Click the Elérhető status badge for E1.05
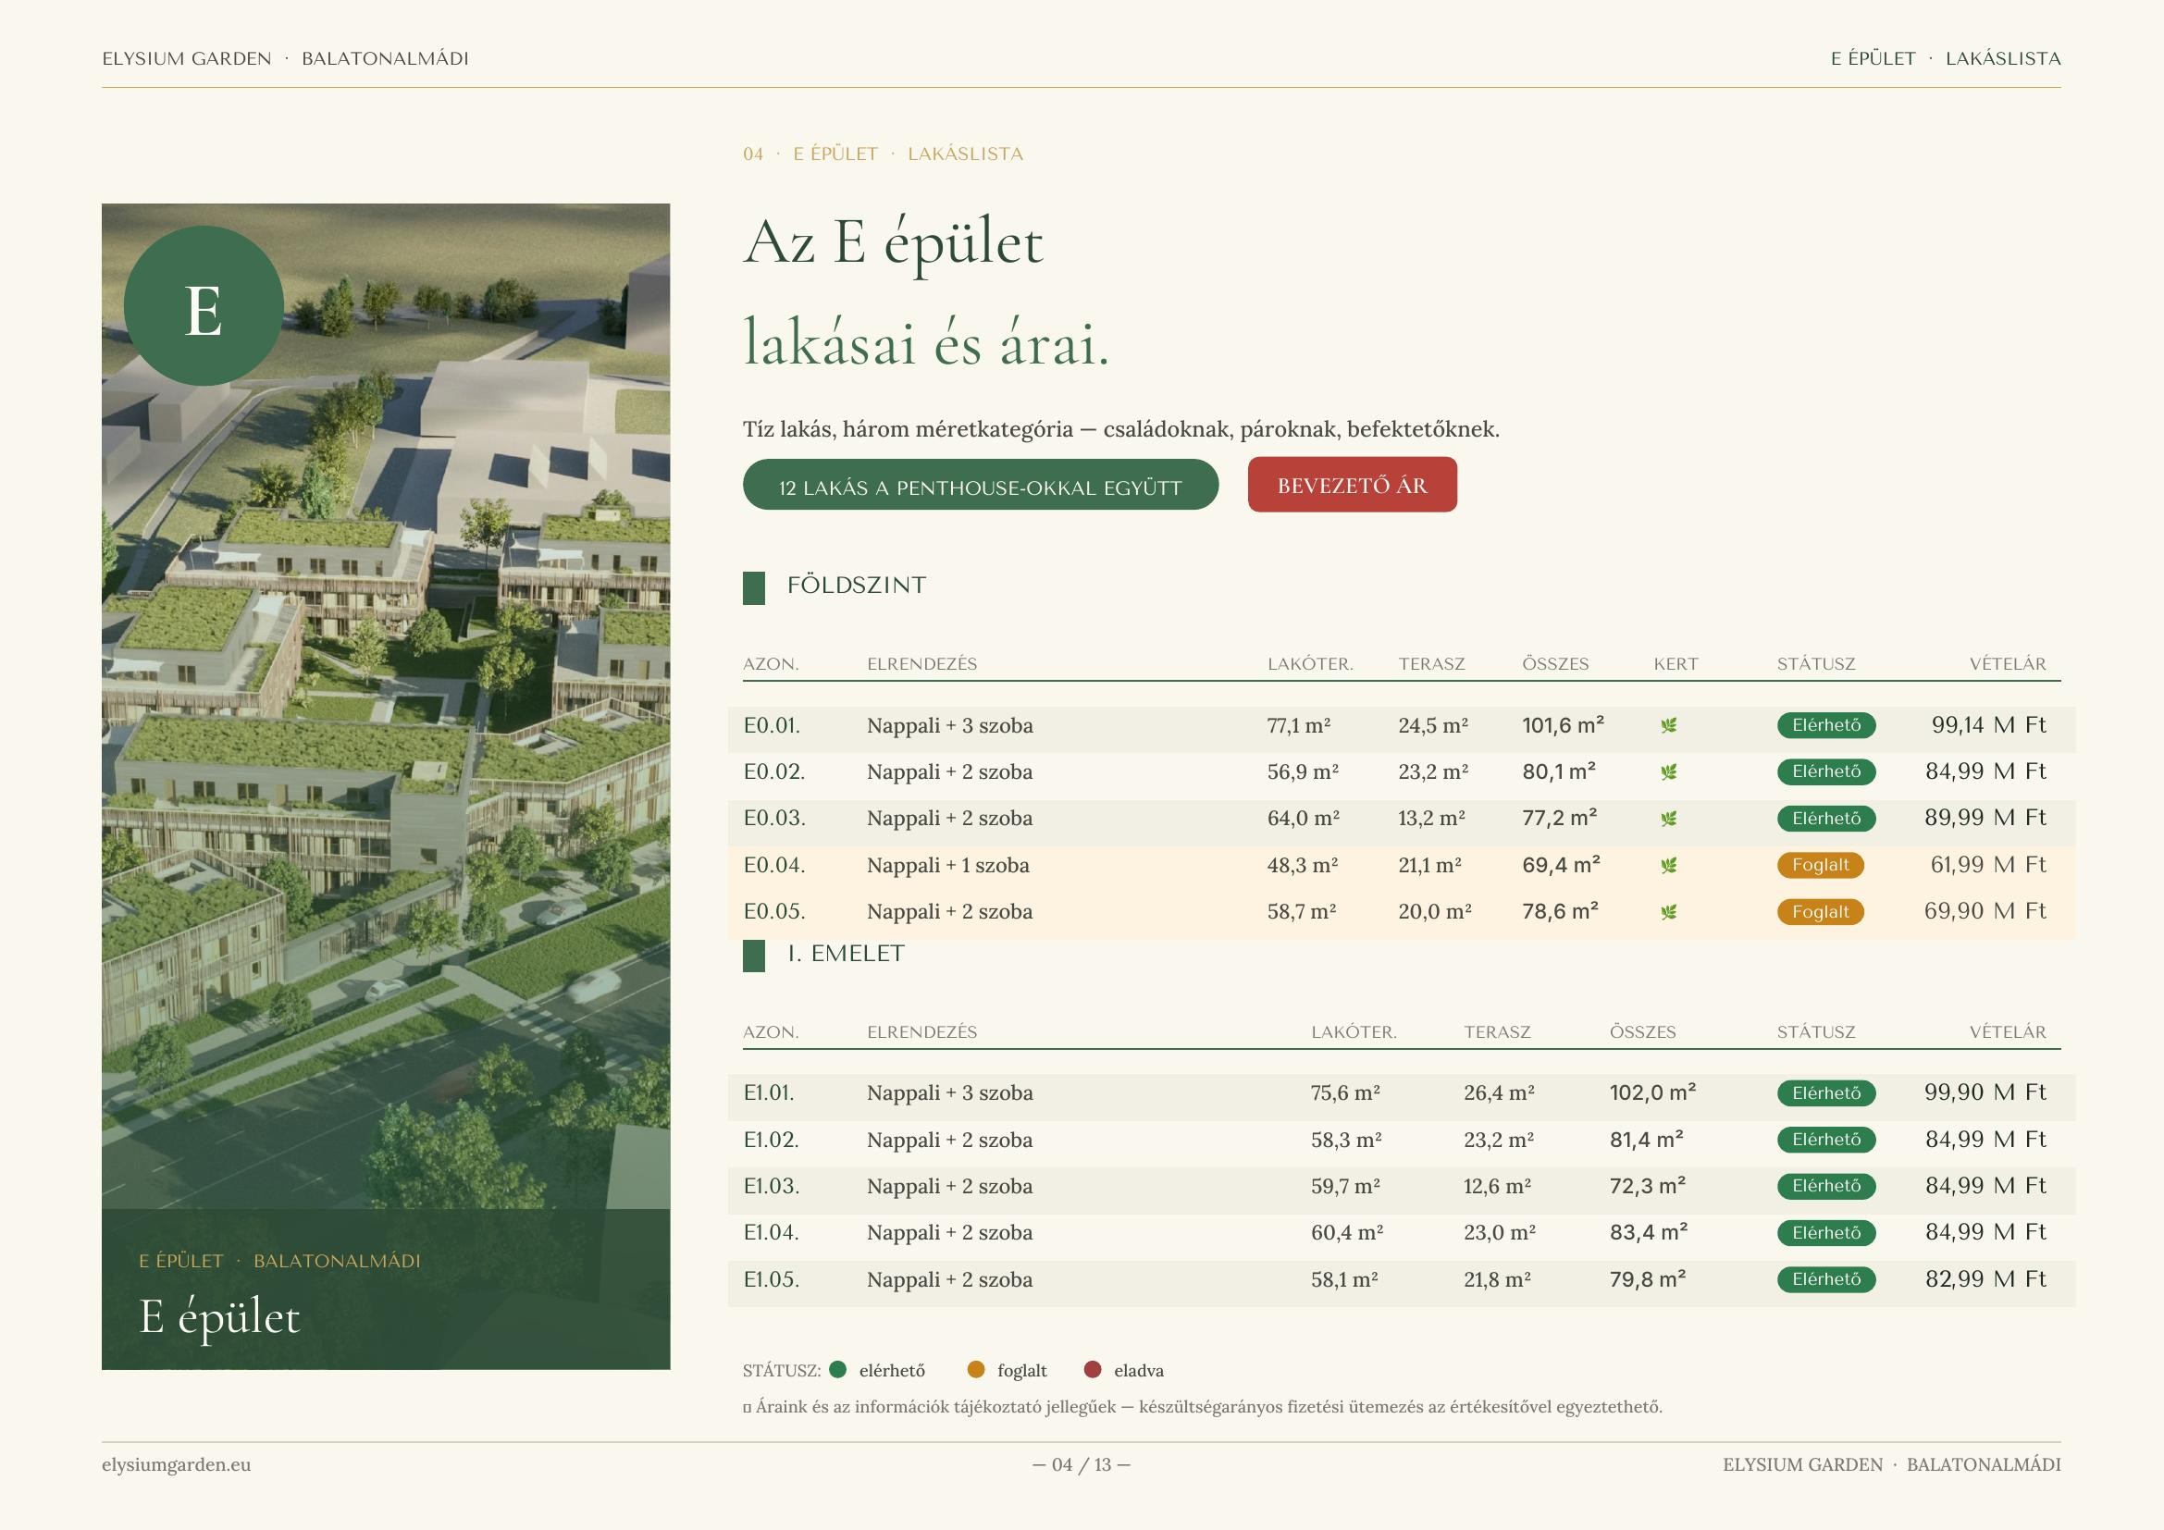The width and height of the screenshot is (2164, 1530). [1826, 1279]
